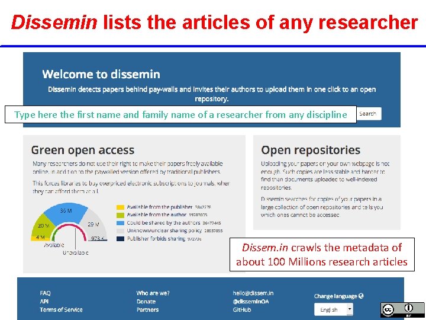
Task: Click the yellow 4 M chart segment
Action: point(40,238)
